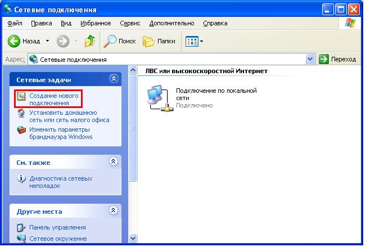366x247 pixels.
Task: Open Диагностика сетевых неполадок link
Action: pyautogui.click(x=61, y=182)
